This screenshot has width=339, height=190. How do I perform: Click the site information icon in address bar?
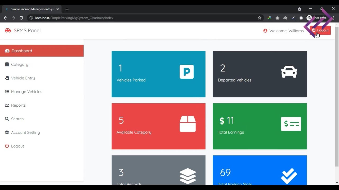[x=31, y=18]
